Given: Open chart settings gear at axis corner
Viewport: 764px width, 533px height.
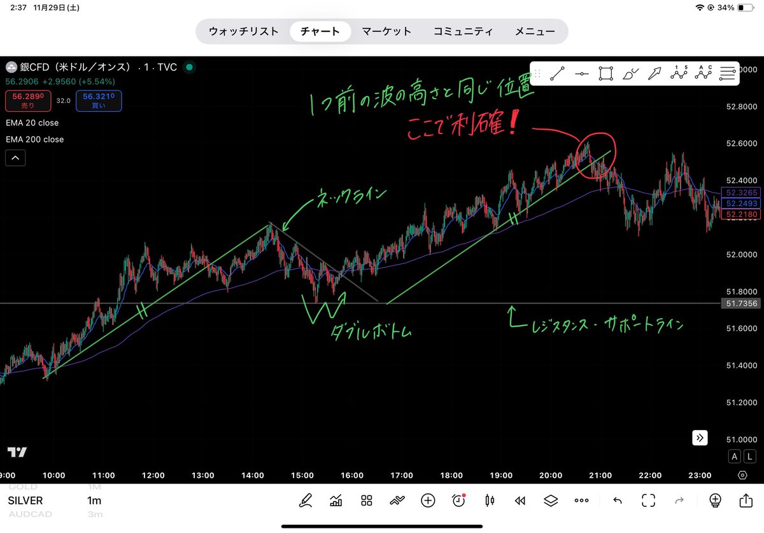Looking at the screenshot, I should [742, 475].
